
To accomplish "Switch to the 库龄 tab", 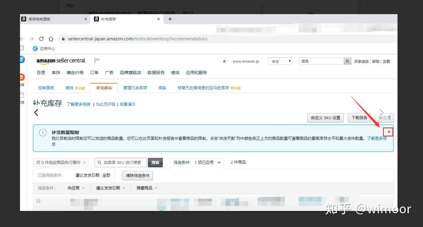I will point(162,88).
